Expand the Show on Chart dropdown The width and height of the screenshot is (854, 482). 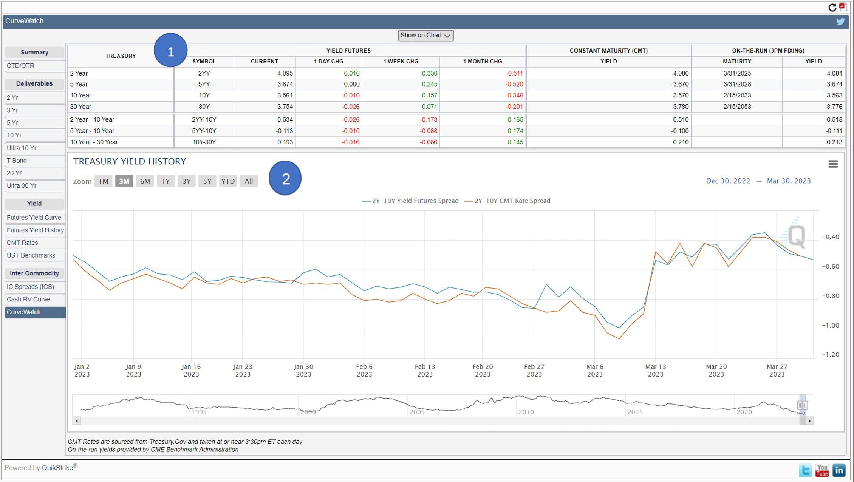click(425, 35)
